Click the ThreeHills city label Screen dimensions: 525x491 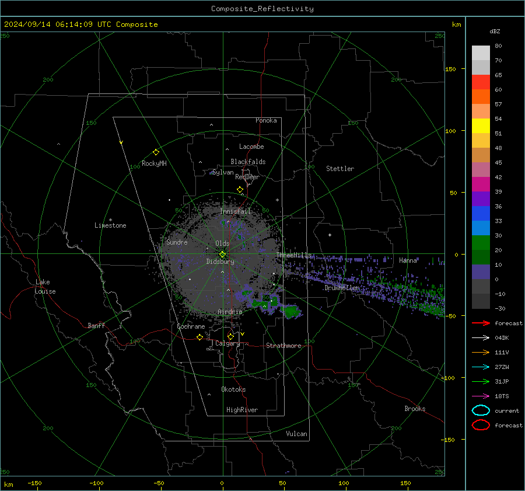tap(293, 255)
